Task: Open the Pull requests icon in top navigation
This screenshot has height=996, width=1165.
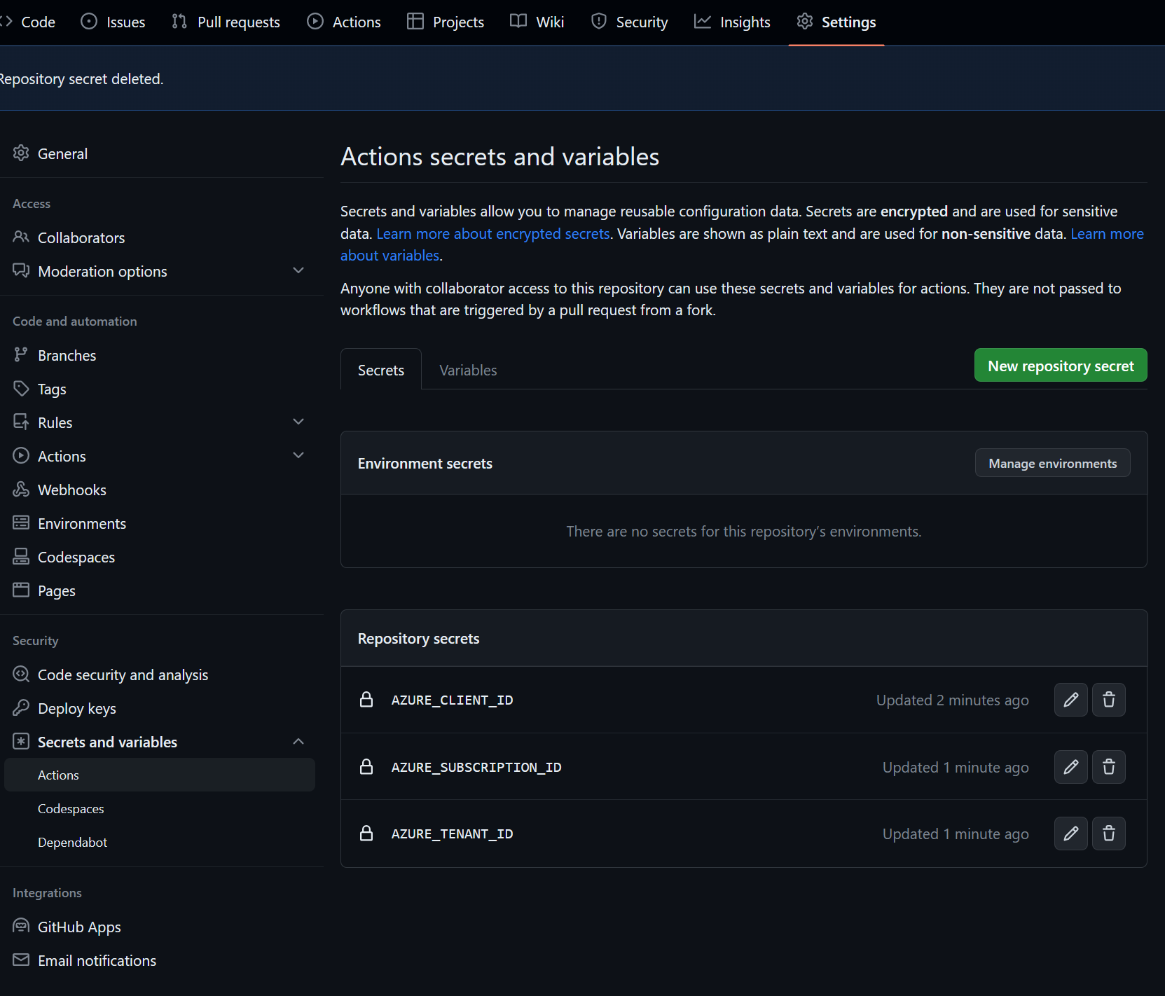Action: (x=178, y=22)
